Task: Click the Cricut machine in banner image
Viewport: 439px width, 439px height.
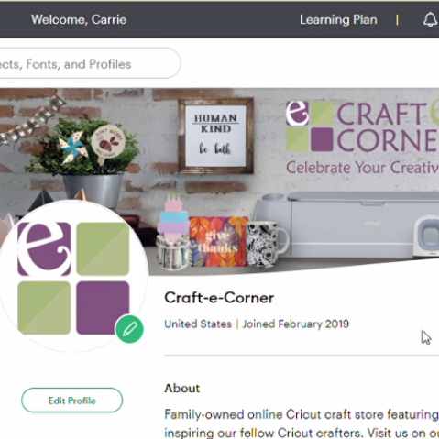Action: click(348, 225)
